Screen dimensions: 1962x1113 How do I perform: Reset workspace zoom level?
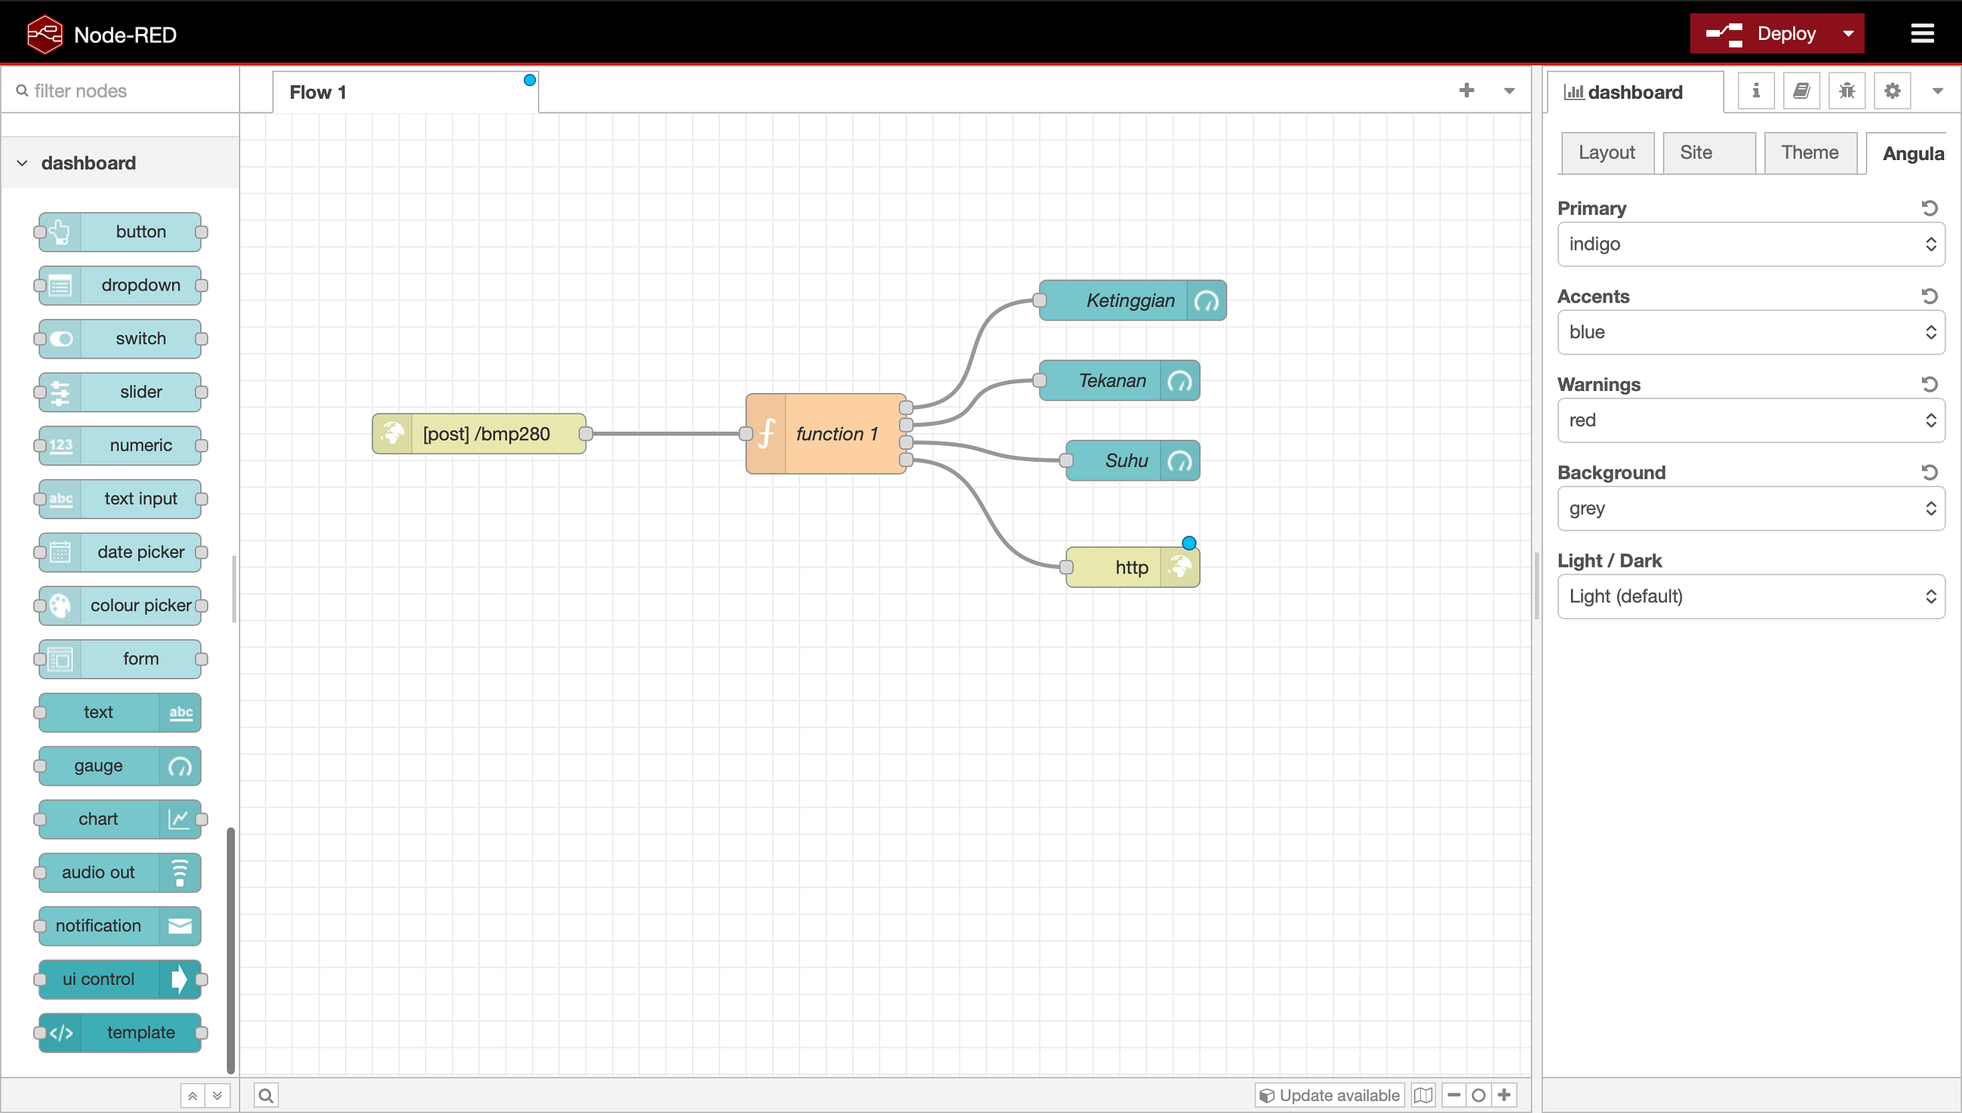[1478, 1095]
